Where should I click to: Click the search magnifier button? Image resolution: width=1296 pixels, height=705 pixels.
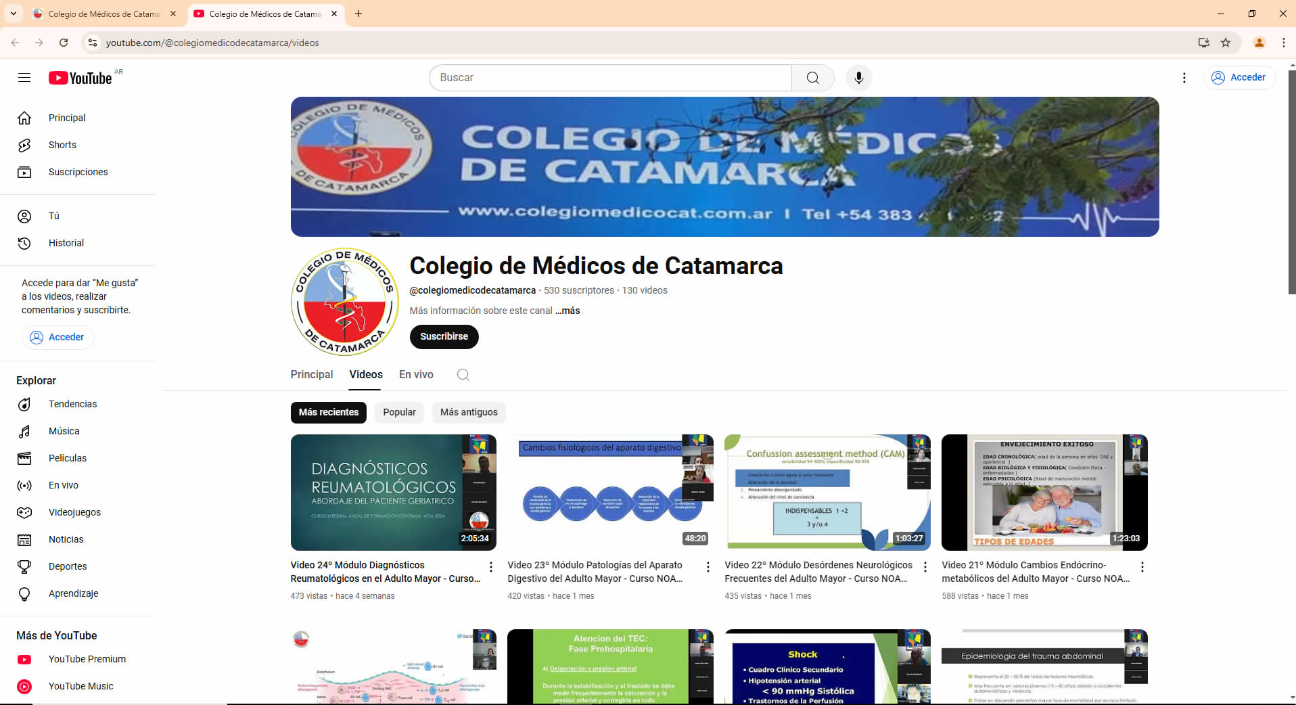(812, 78)
